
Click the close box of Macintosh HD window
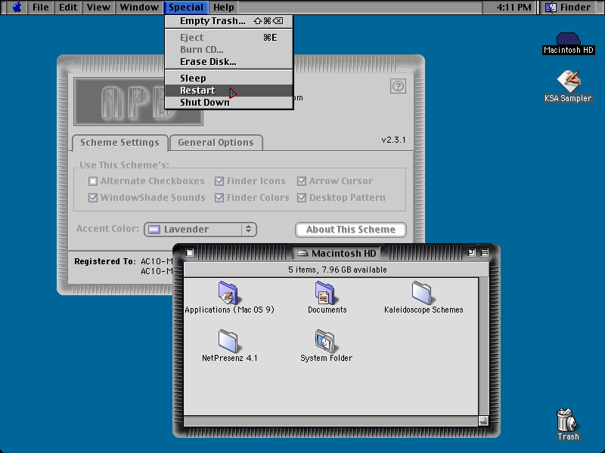click(190, 253)
